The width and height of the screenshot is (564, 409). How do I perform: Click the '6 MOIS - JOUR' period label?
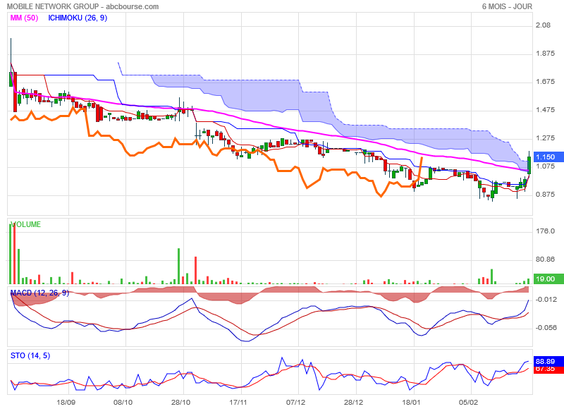[507, 6]
